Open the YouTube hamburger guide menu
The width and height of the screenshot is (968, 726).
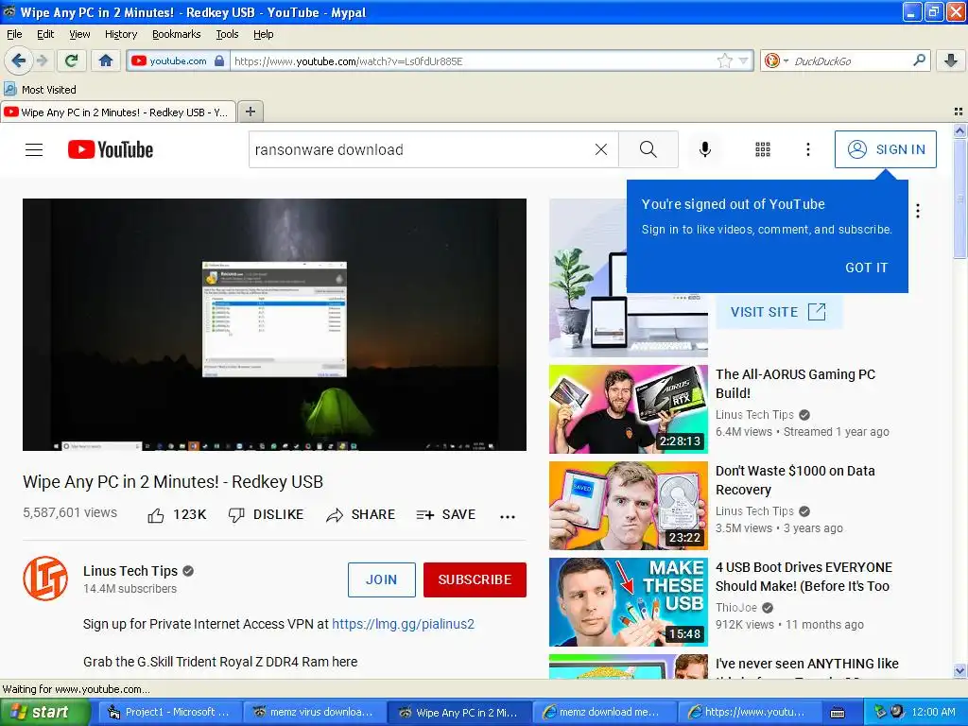pyautogui.click(x=34, y=149)
